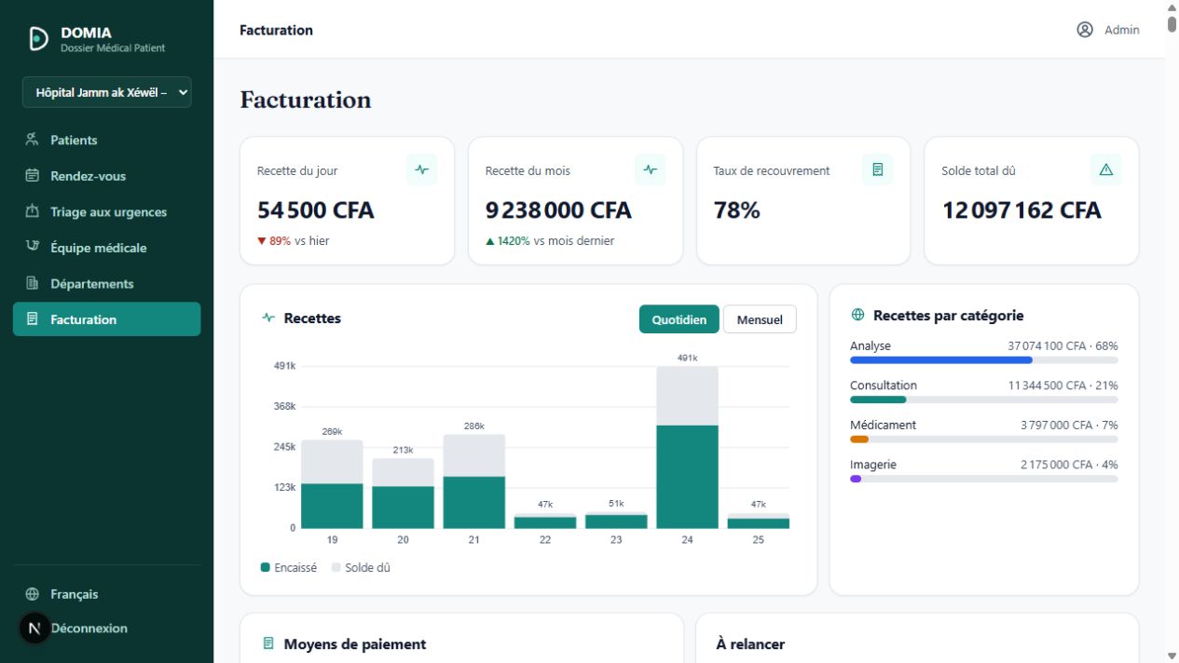Click the Imagerie purple progress bar
This screenshot has height=663, width=1179.
click(x=856, y=479)
